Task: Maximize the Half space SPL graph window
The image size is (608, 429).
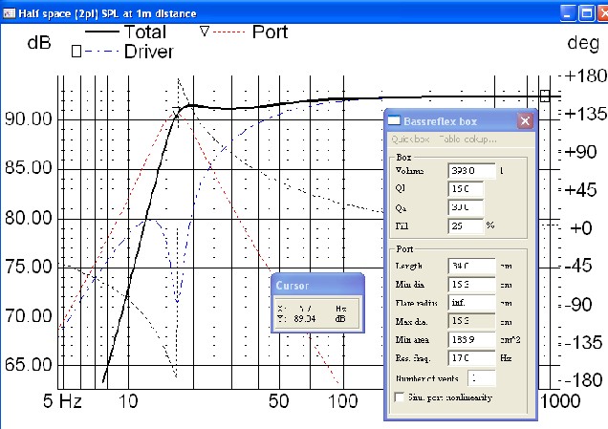Action: [586, 13]
